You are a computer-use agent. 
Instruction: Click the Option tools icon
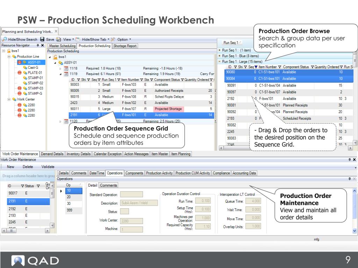pos(113,39)
